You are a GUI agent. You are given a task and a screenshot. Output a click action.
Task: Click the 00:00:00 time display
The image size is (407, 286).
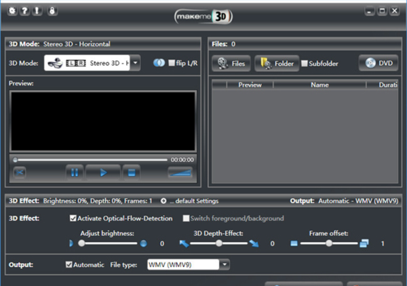click(x=182, y=160)
